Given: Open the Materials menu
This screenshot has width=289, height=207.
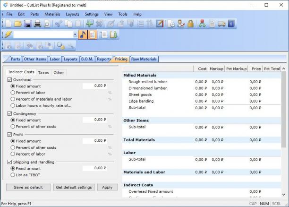Looking at the screenshot, I should pyautogui.click(x=52, y=14).
